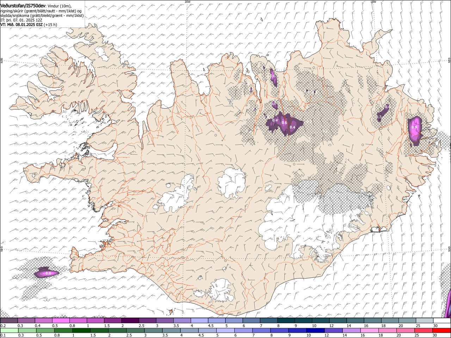Pick the palest green 0.1 swatch in lower legend

pyautogui.click(x=9, y=331)
